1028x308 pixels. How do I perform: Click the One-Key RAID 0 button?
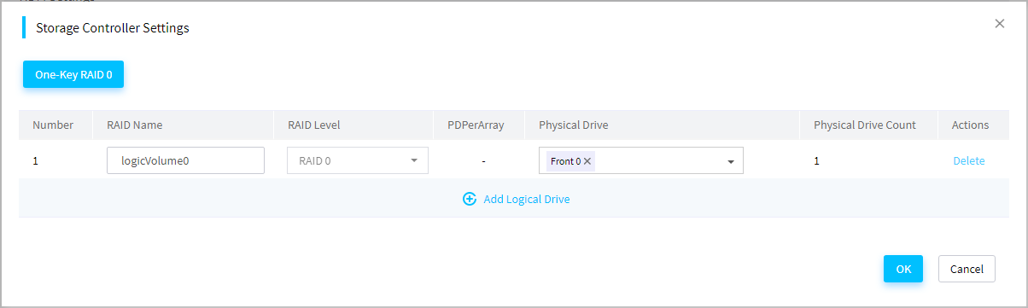[x=73, y=74]
